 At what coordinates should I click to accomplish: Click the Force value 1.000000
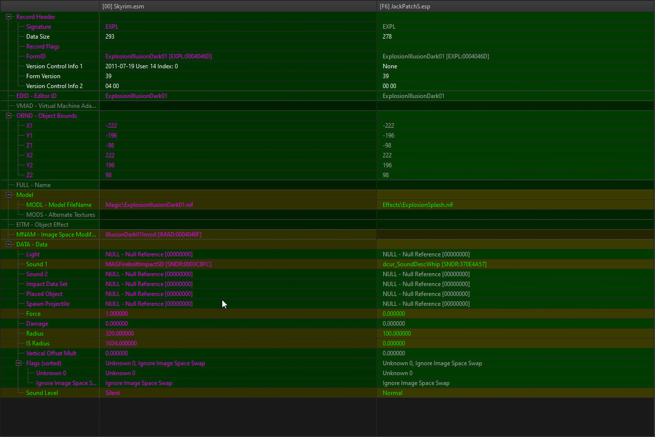pyautogui.click(x=116, y=314)
